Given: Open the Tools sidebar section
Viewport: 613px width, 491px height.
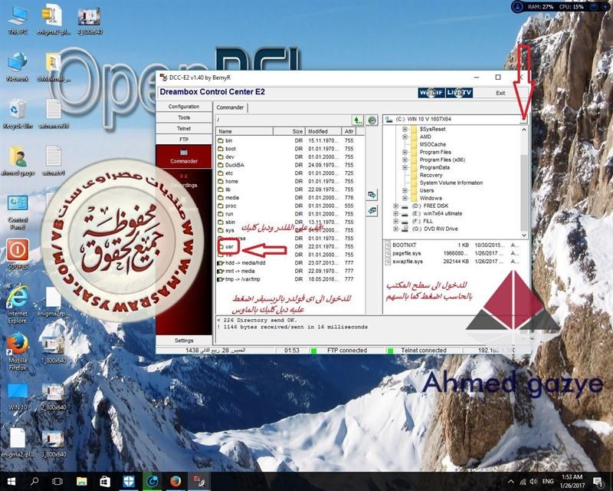Looking at the screenshot, I should point(184,117).
